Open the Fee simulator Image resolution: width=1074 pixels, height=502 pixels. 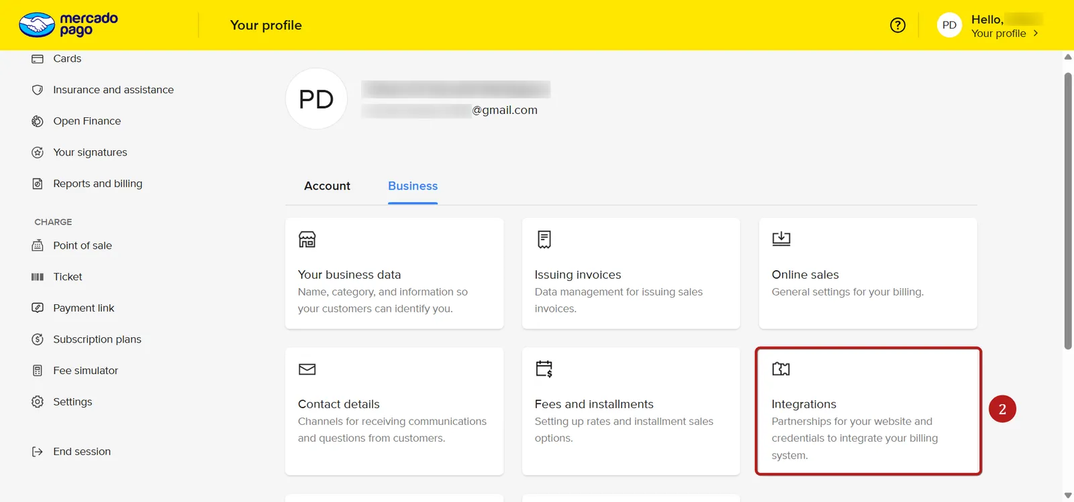tap(85, 371)
